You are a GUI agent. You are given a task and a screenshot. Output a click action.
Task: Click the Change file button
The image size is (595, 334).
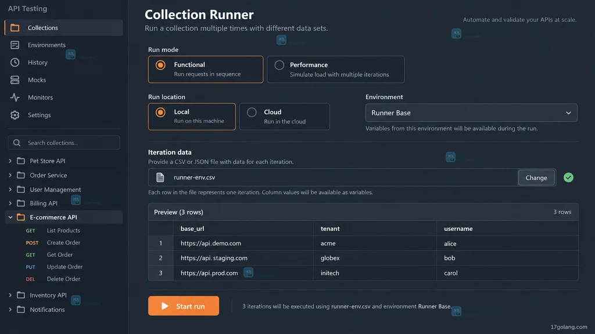tap(536, 177)
